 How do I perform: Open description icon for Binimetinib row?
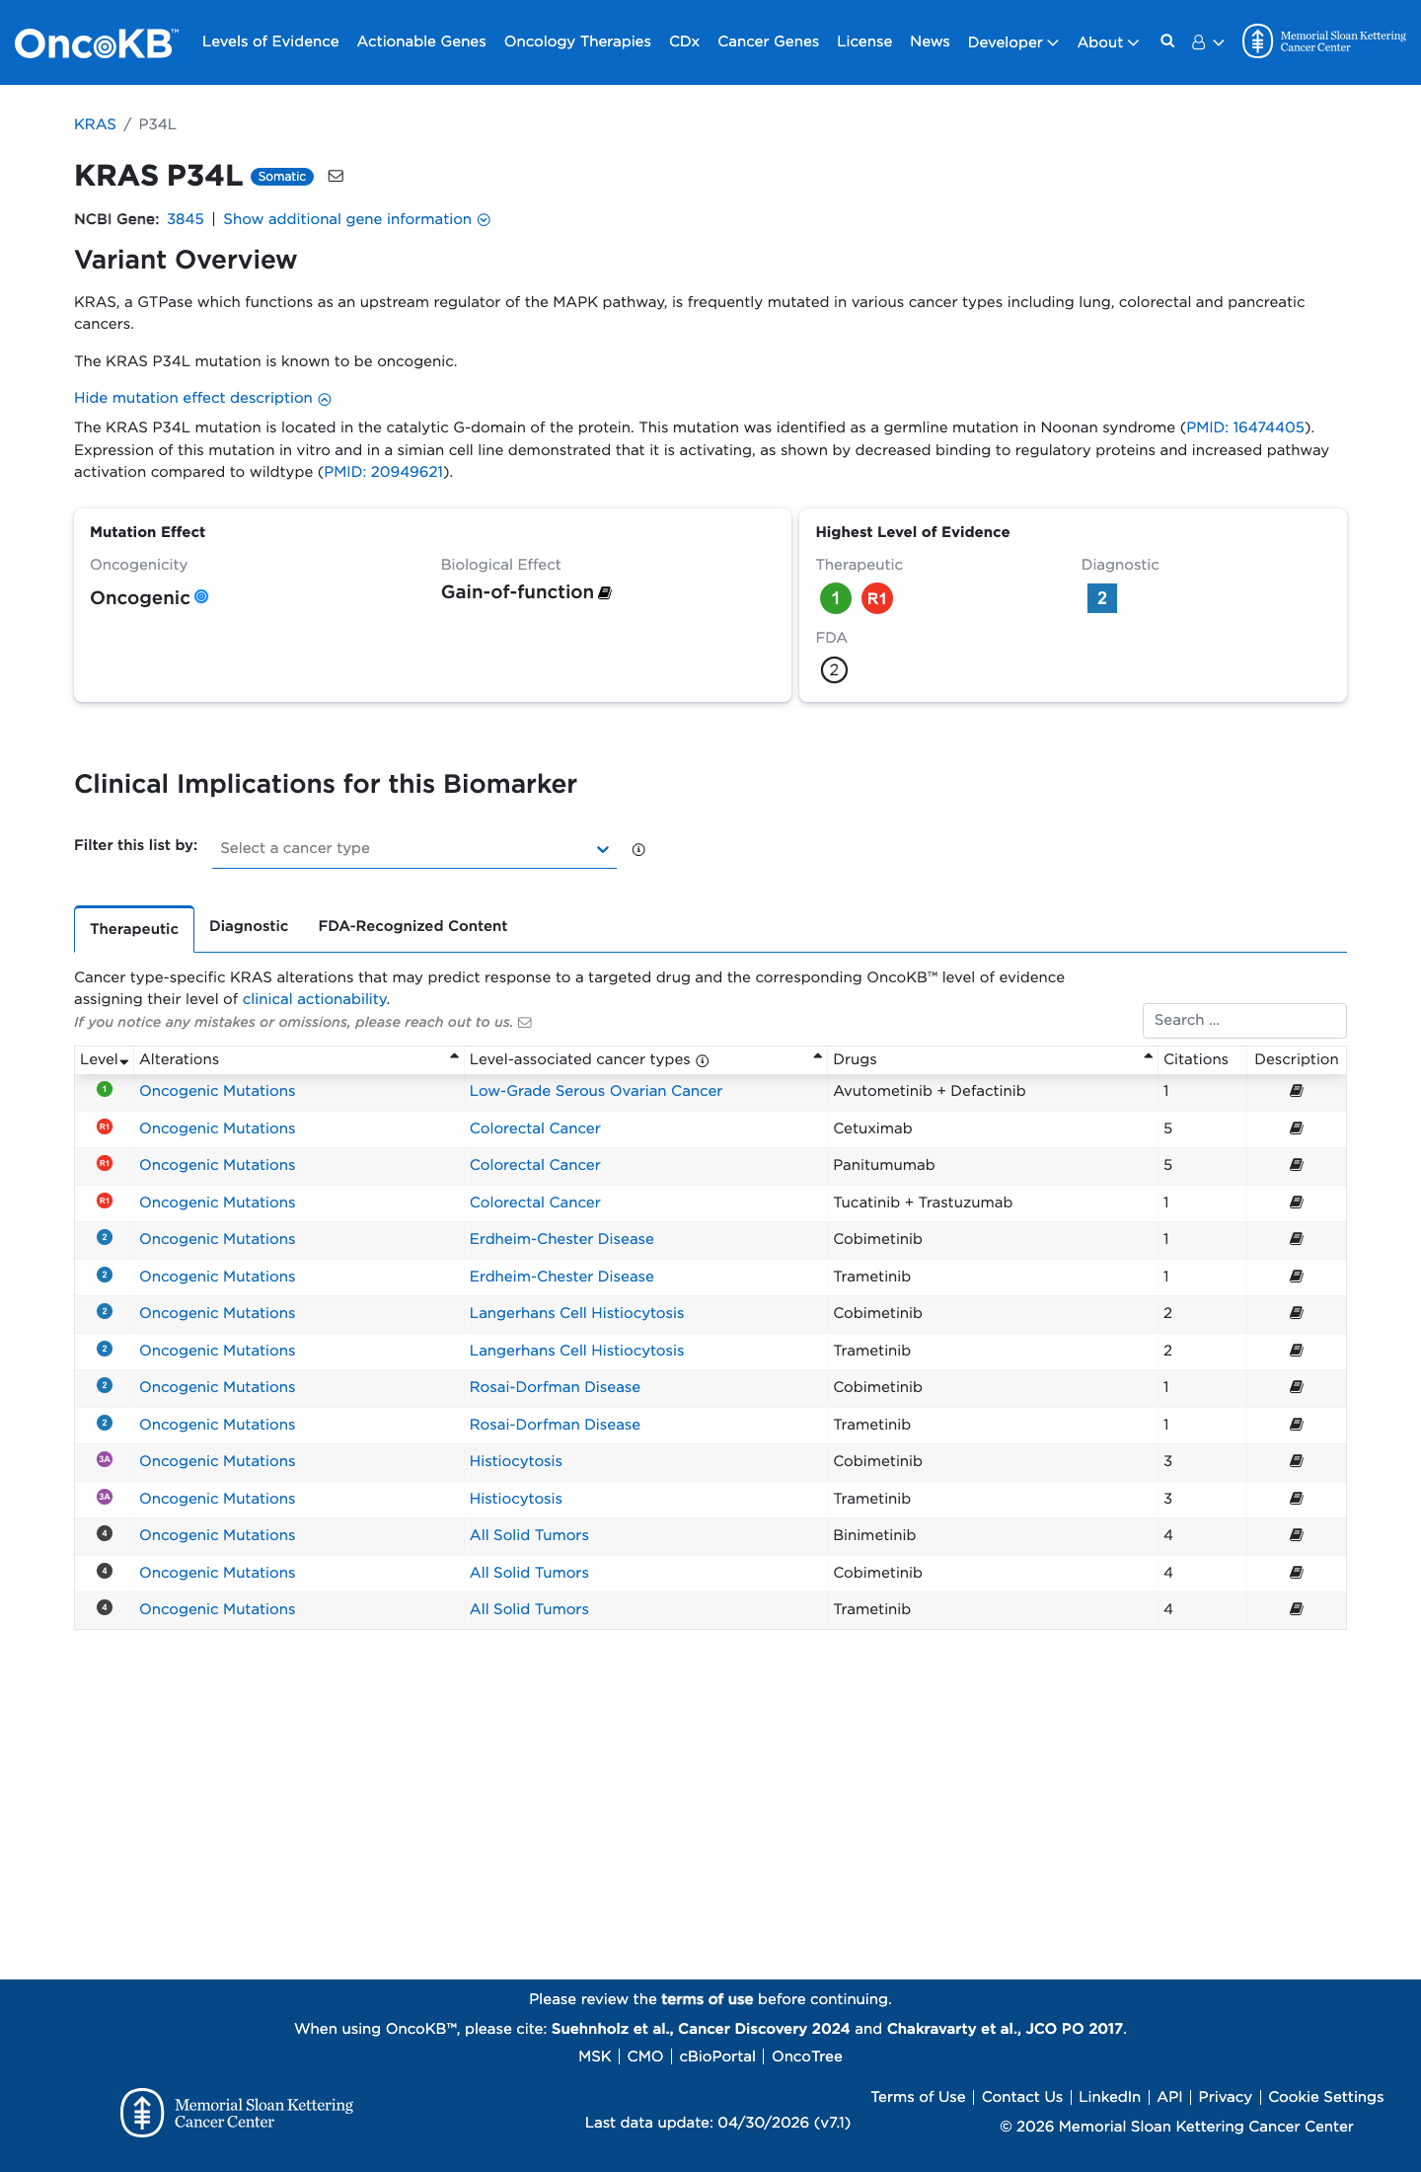(x=1297, y=1535)
